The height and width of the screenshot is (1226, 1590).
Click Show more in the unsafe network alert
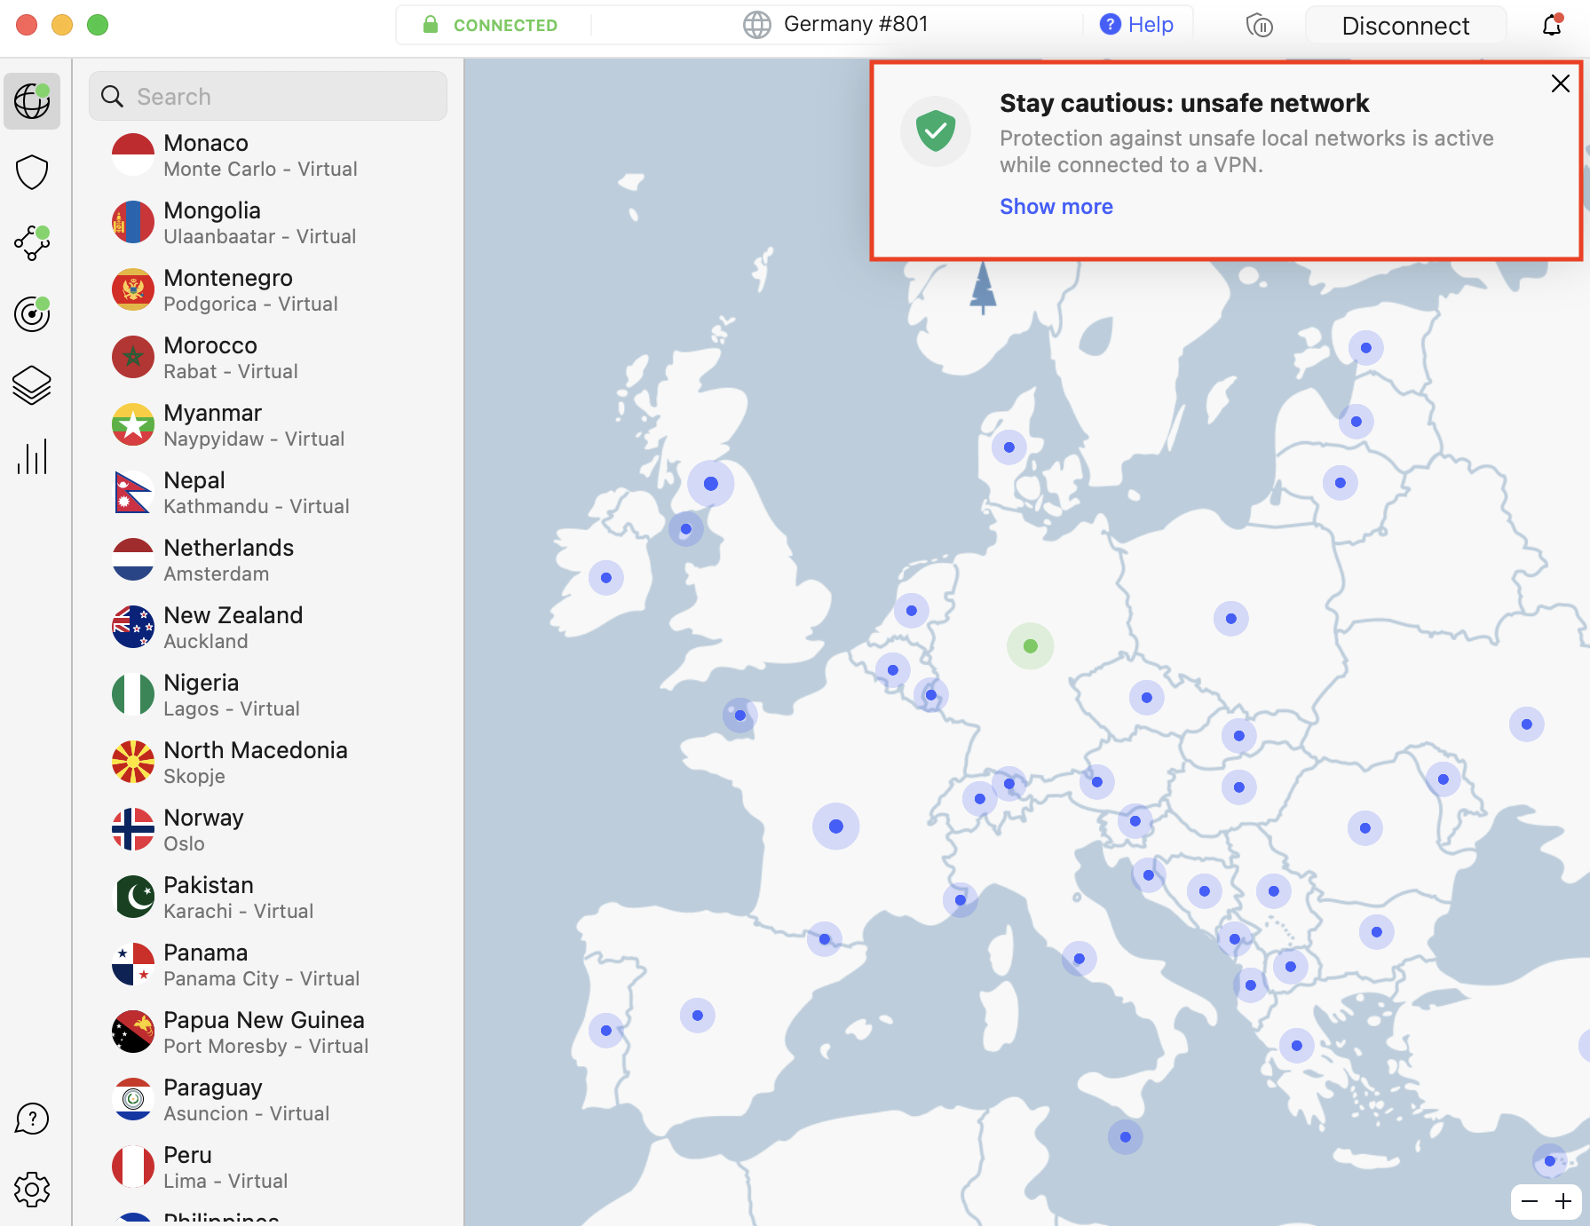[x=1056, y=207]
